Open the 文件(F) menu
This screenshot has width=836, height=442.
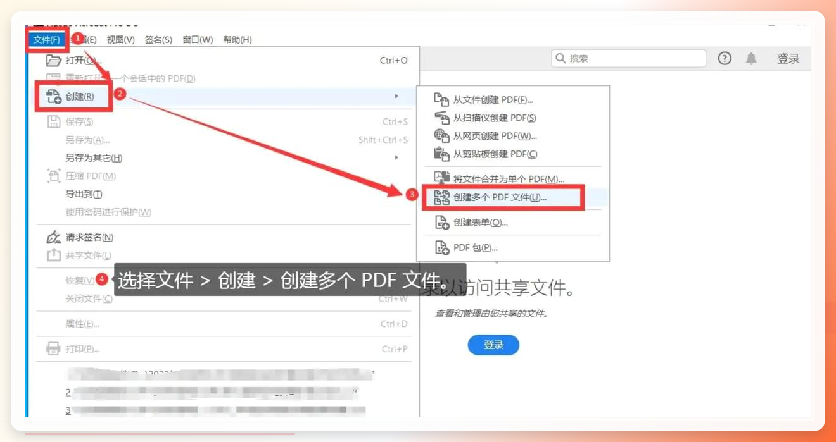point(47,40)
